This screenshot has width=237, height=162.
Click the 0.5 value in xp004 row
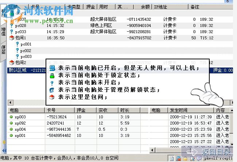tap(102, 129)
